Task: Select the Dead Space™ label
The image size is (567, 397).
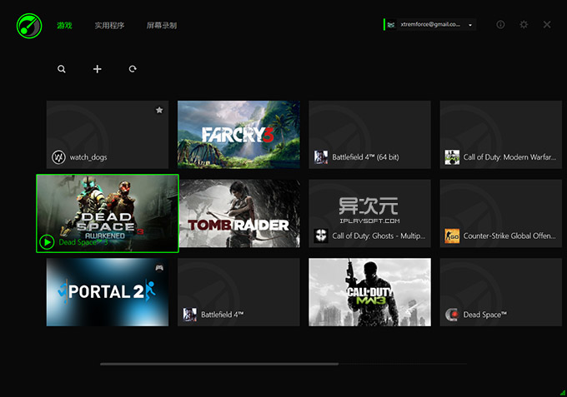Action: point(485,315)
